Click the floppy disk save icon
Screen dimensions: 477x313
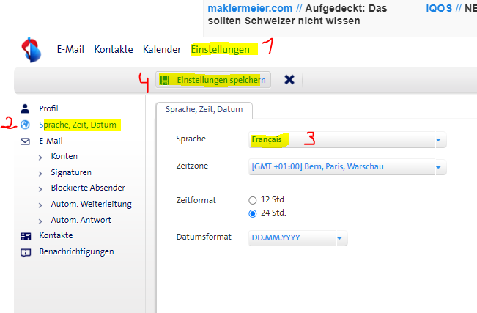click(165, 79)
